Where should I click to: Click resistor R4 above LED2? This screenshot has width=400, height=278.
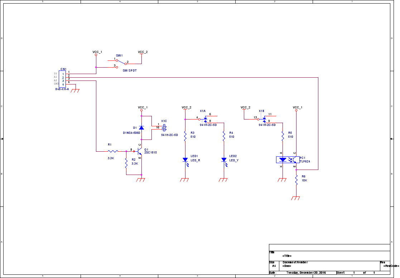click(x=224, y=135)
